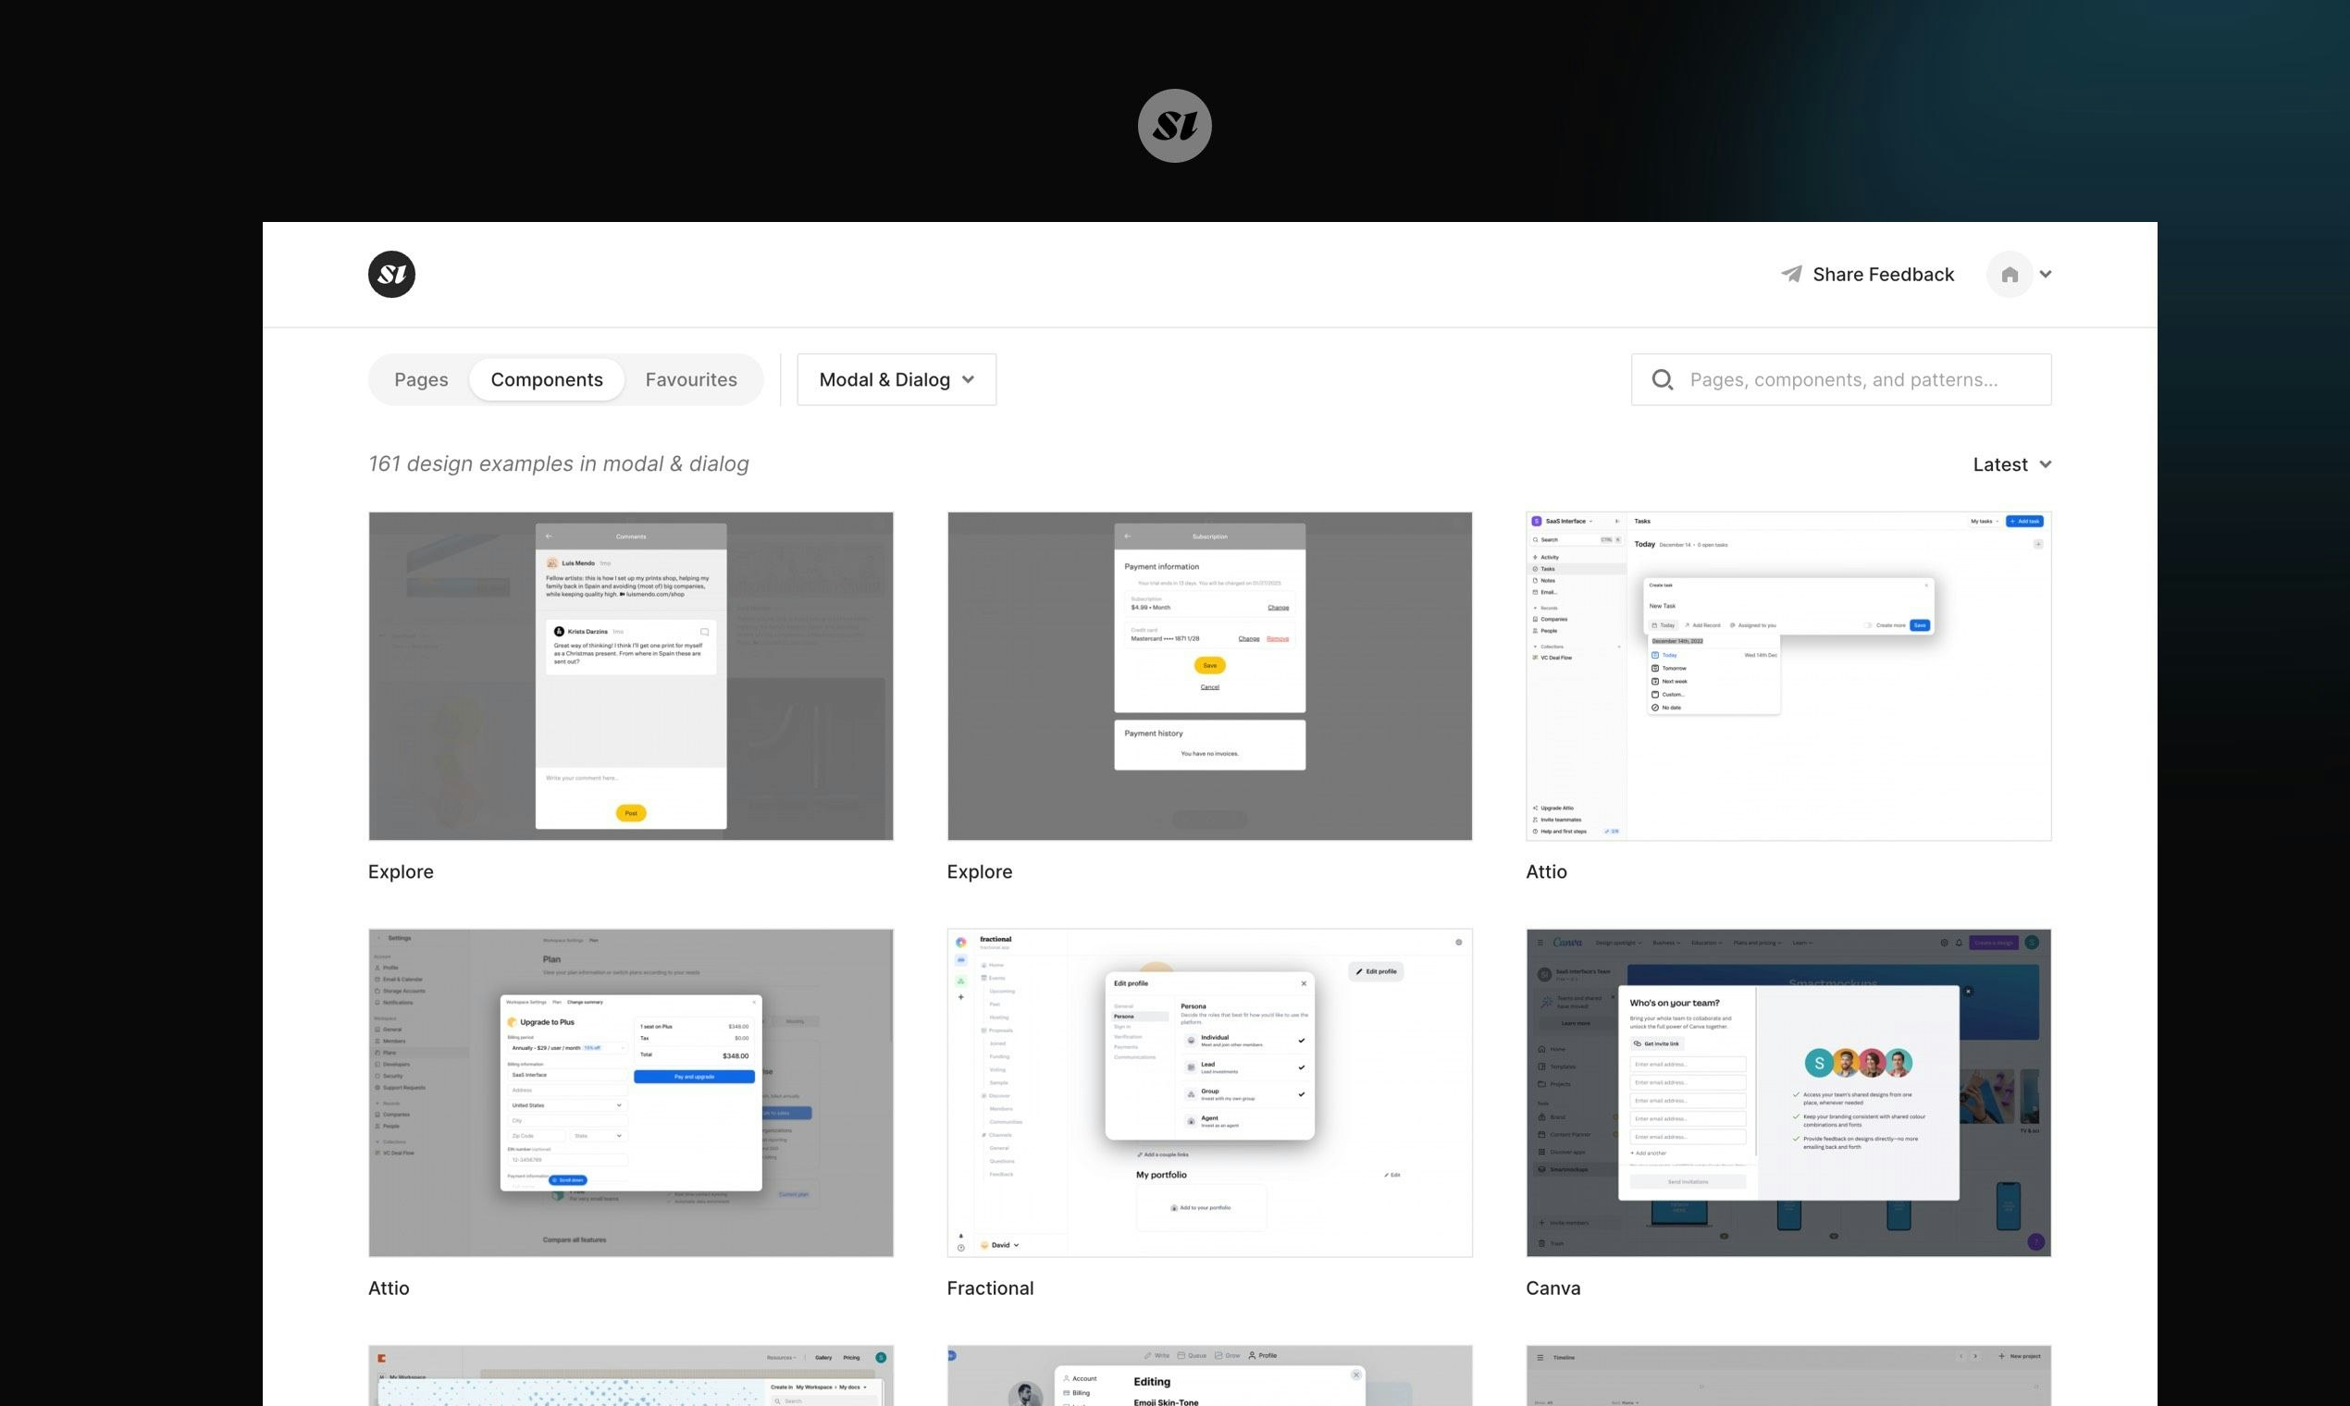Click the second Explore card title under Payment
2350x1406 pixels.
(x=979, y=871)
